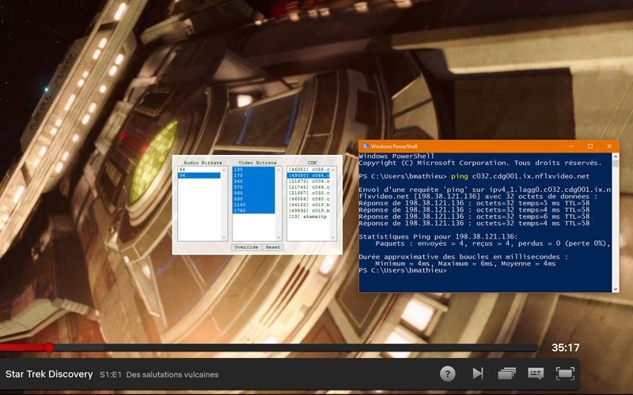Open the Netflix help question mark icon
This screenshot has width=633, height=395.
447,374
